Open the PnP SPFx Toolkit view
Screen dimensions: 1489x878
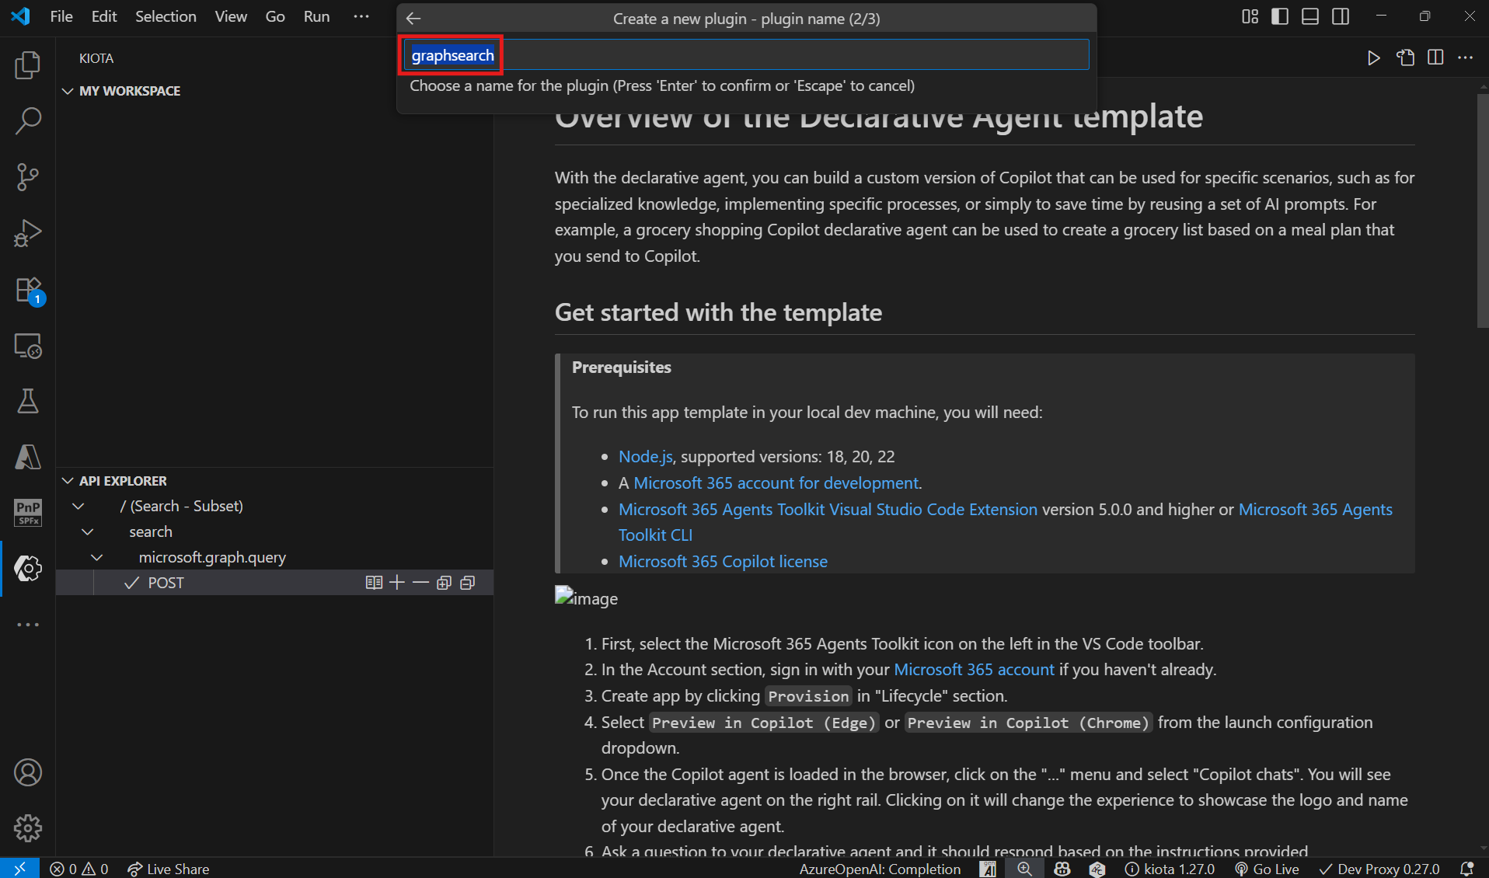pyautogui.click(x=28, y=513)
